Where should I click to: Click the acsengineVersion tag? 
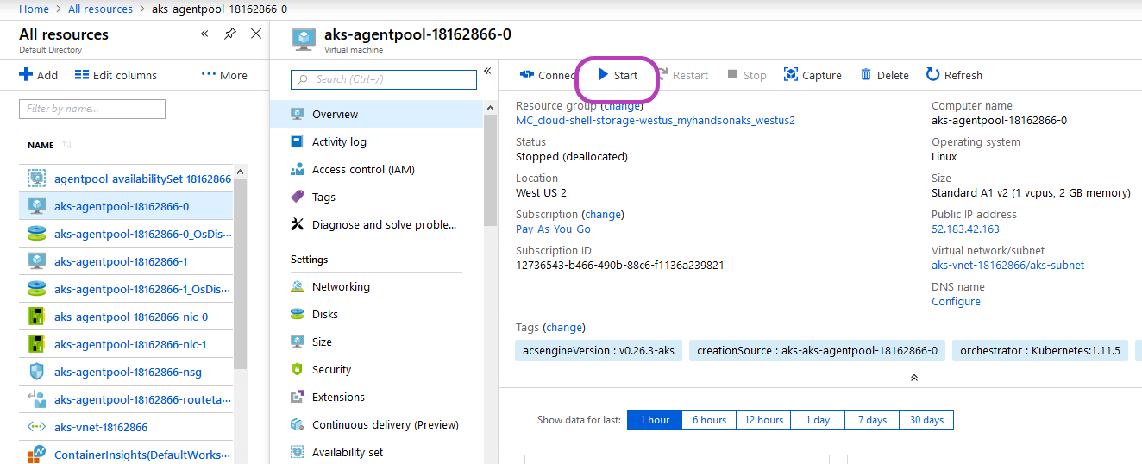click(599, 350)
